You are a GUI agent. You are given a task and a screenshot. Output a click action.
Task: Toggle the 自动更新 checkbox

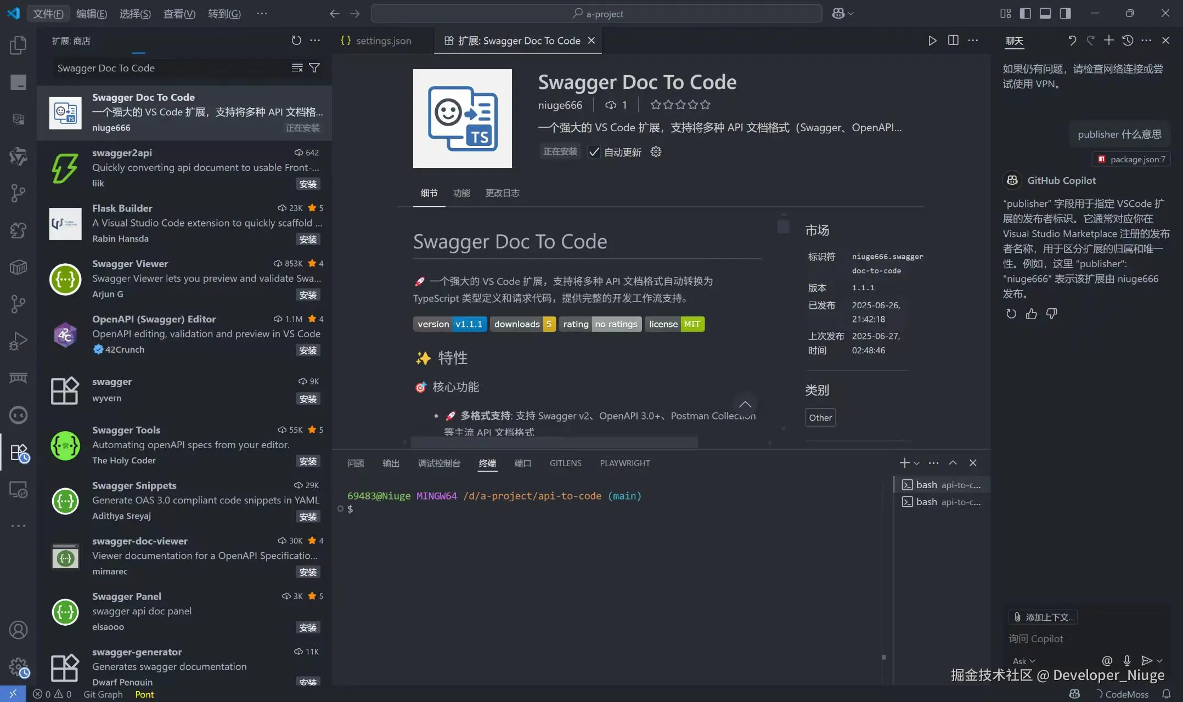[594, 152]
